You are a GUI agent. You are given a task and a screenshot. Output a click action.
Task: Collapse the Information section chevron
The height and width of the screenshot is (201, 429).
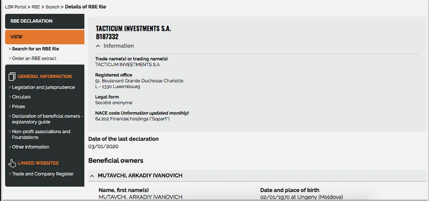[x=98, y=46]
